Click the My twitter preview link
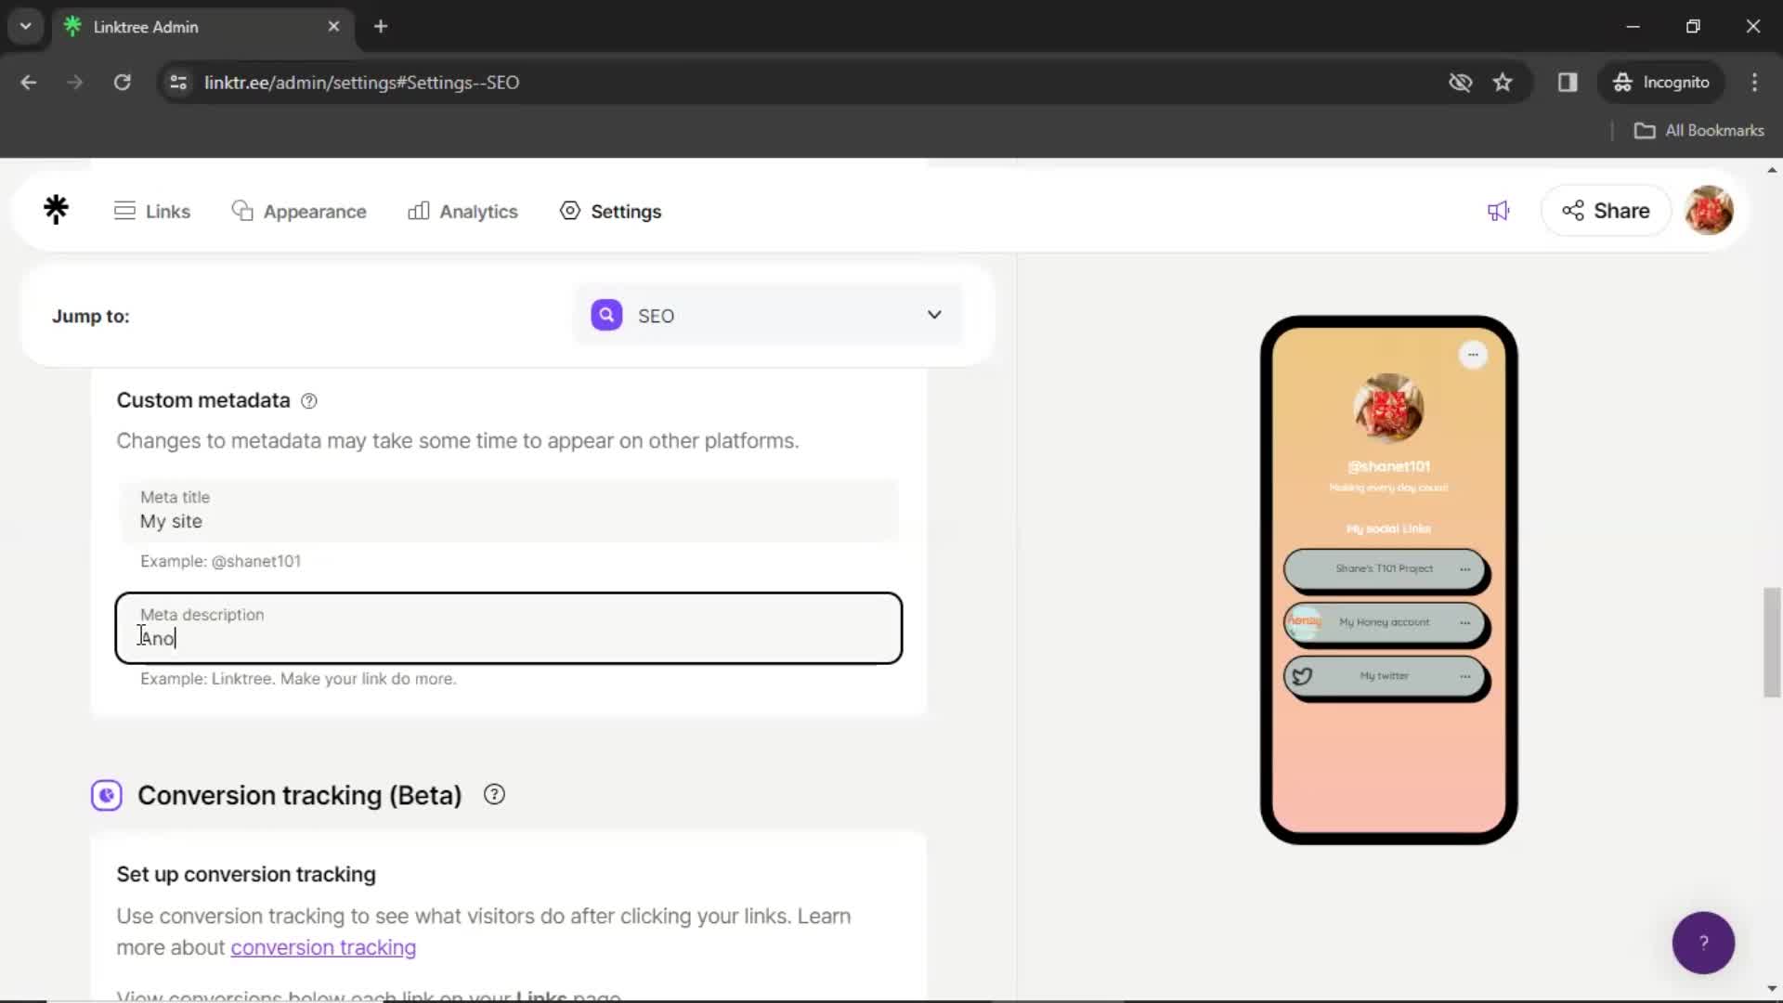The width and height of the screenshot is (1783, 1003). (x=1384, y=676)
